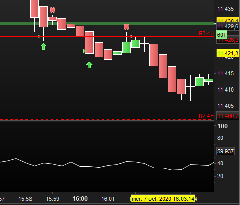
Task: Click the 11 421,3 yellow price tag
Action: [228, 53]
